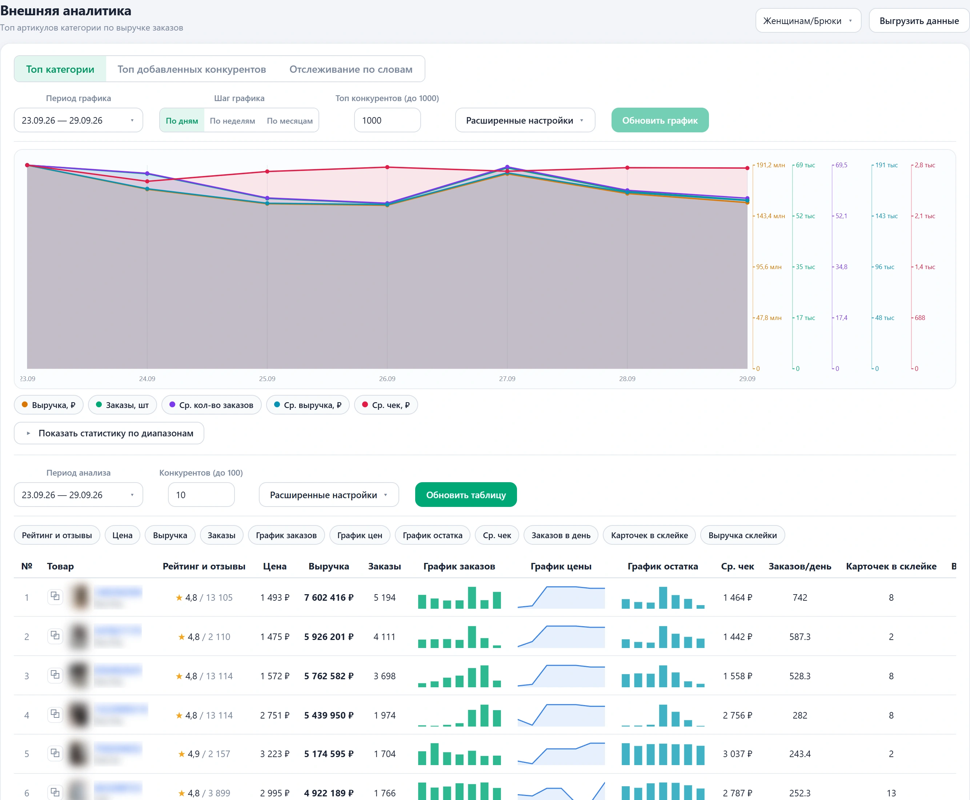
Task: Toggle Ср. кол-во заказов legend series
Action: [x=212, y=405]
